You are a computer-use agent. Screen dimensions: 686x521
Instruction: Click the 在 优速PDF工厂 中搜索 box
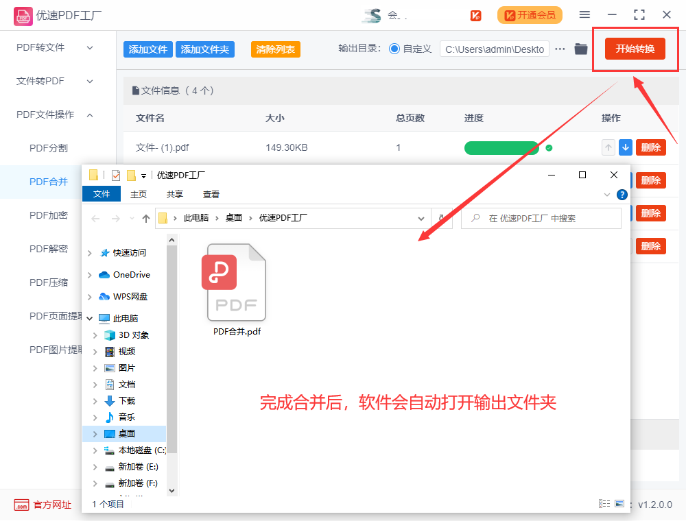541,218
